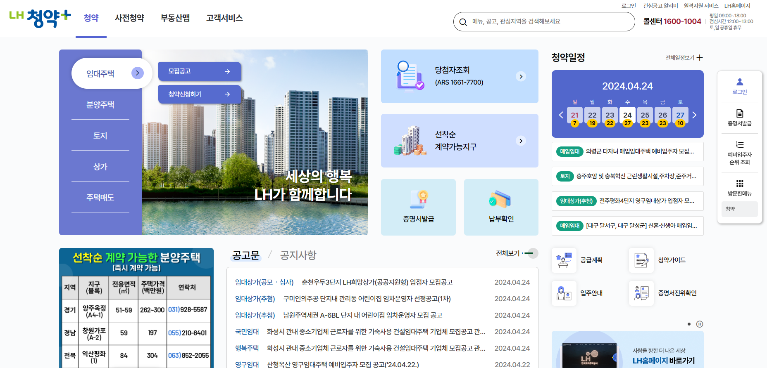
Task: Click 전체보기 for announcements
Action: tap(517, 253)
